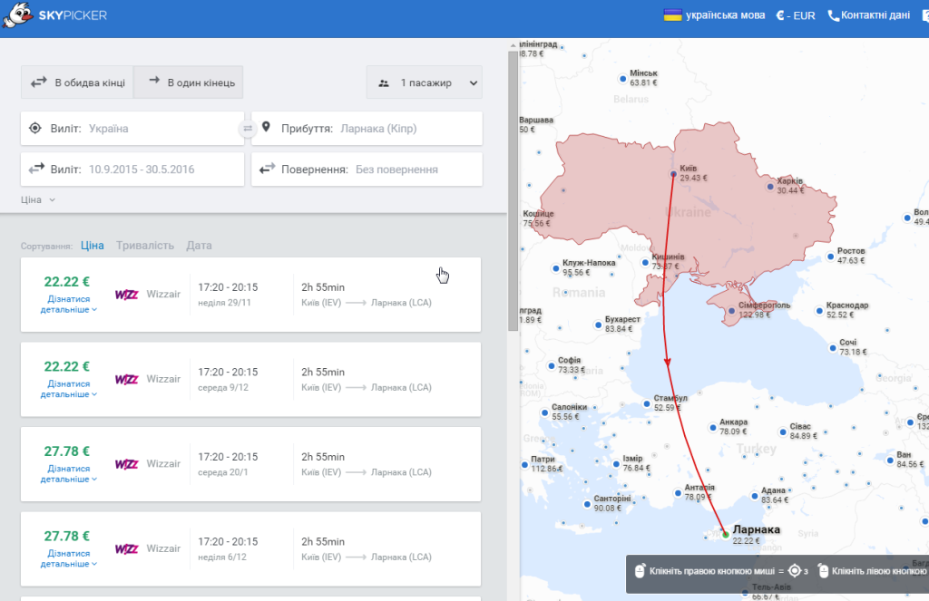Click the swap origin and destination icon
The height and width of the screenshot is (601, 929).
tap(248, 129)
